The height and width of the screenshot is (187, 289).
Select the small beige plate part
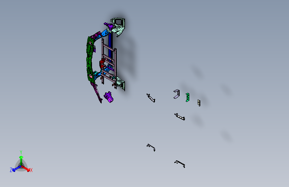point(199,103)
